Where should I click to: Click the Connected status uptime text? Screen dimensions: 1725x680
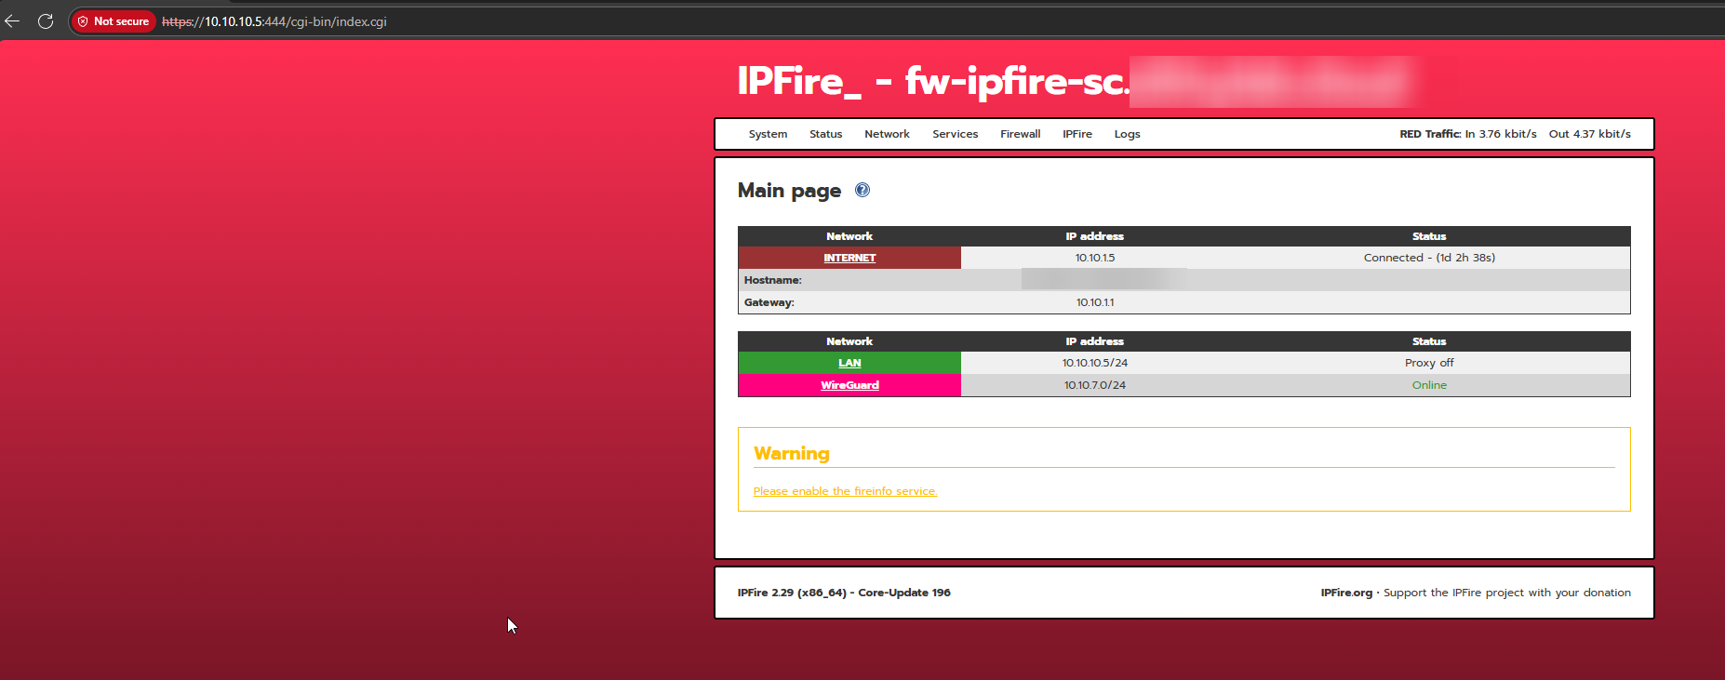pyautogui.click(x=1429, y=258)
